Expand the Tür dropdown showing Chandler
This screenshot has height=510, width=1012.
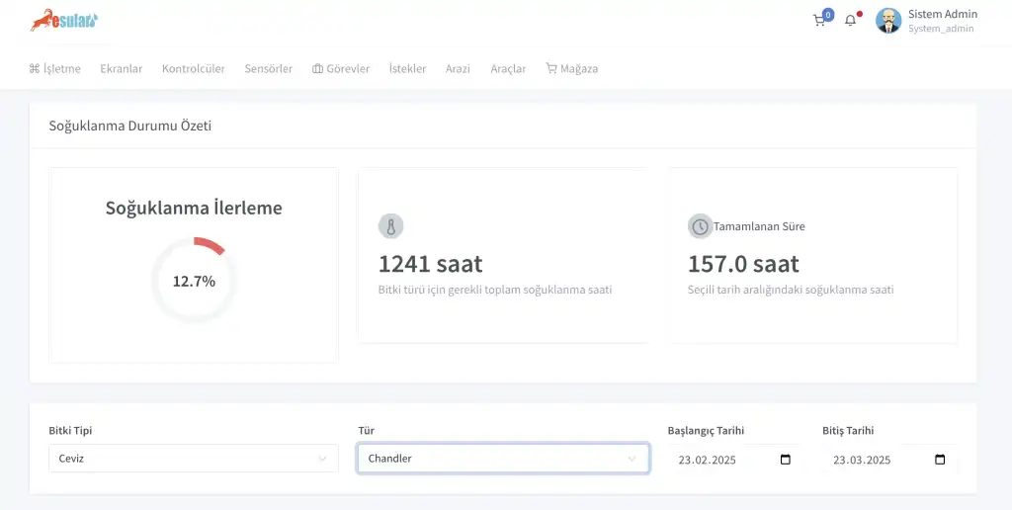coord(502,459)
